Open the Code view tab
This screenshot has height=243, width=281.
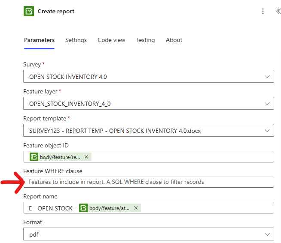point(111,40)
